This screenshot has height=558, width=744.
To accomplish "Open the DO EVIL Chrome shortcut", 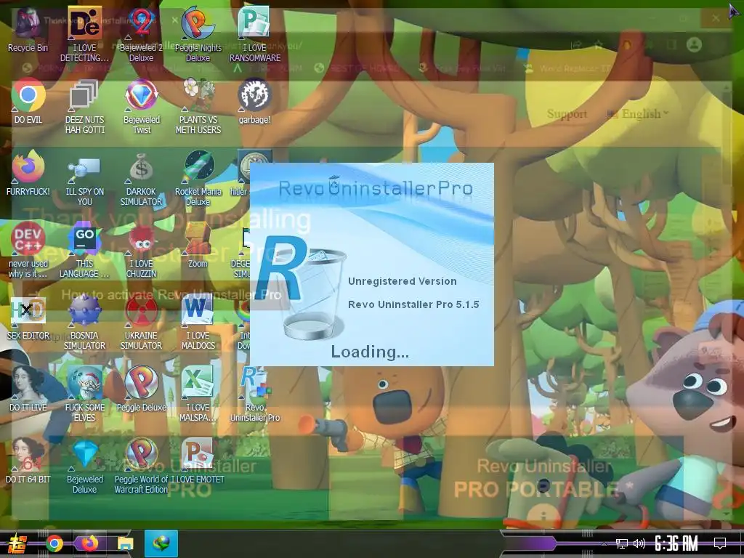I will pyautogui.click(x=28, y=102).
